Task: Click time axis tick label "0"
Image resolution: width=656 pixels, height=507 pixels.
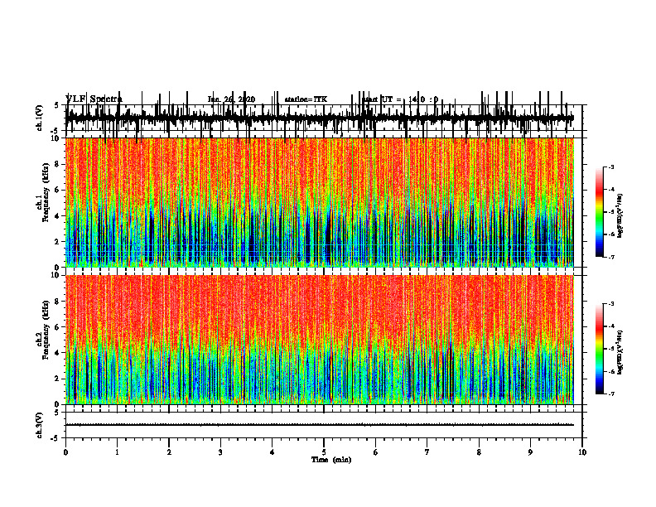Action: coord(65,452)
